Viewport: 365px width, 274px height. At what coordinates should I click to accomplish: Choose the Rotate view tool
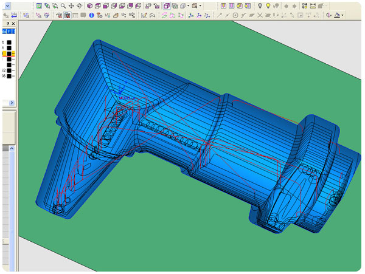coord(79,5)
